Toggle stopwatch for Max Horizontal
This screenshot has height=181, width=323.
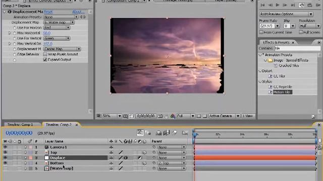(x=15, y=33)
